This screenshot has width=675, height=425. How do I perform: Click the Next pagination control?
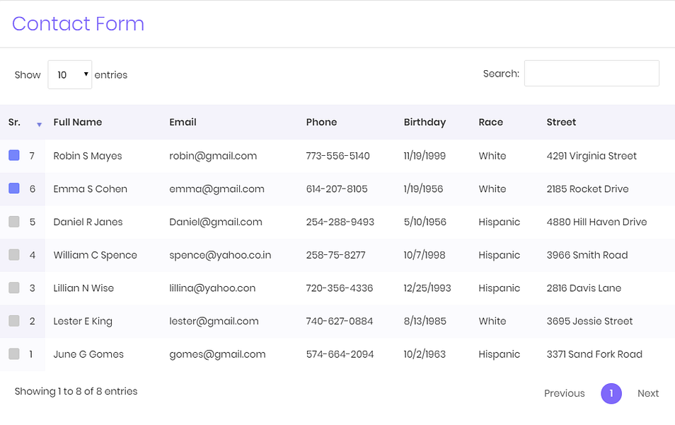pyautogui.click(x=647, y=393)
